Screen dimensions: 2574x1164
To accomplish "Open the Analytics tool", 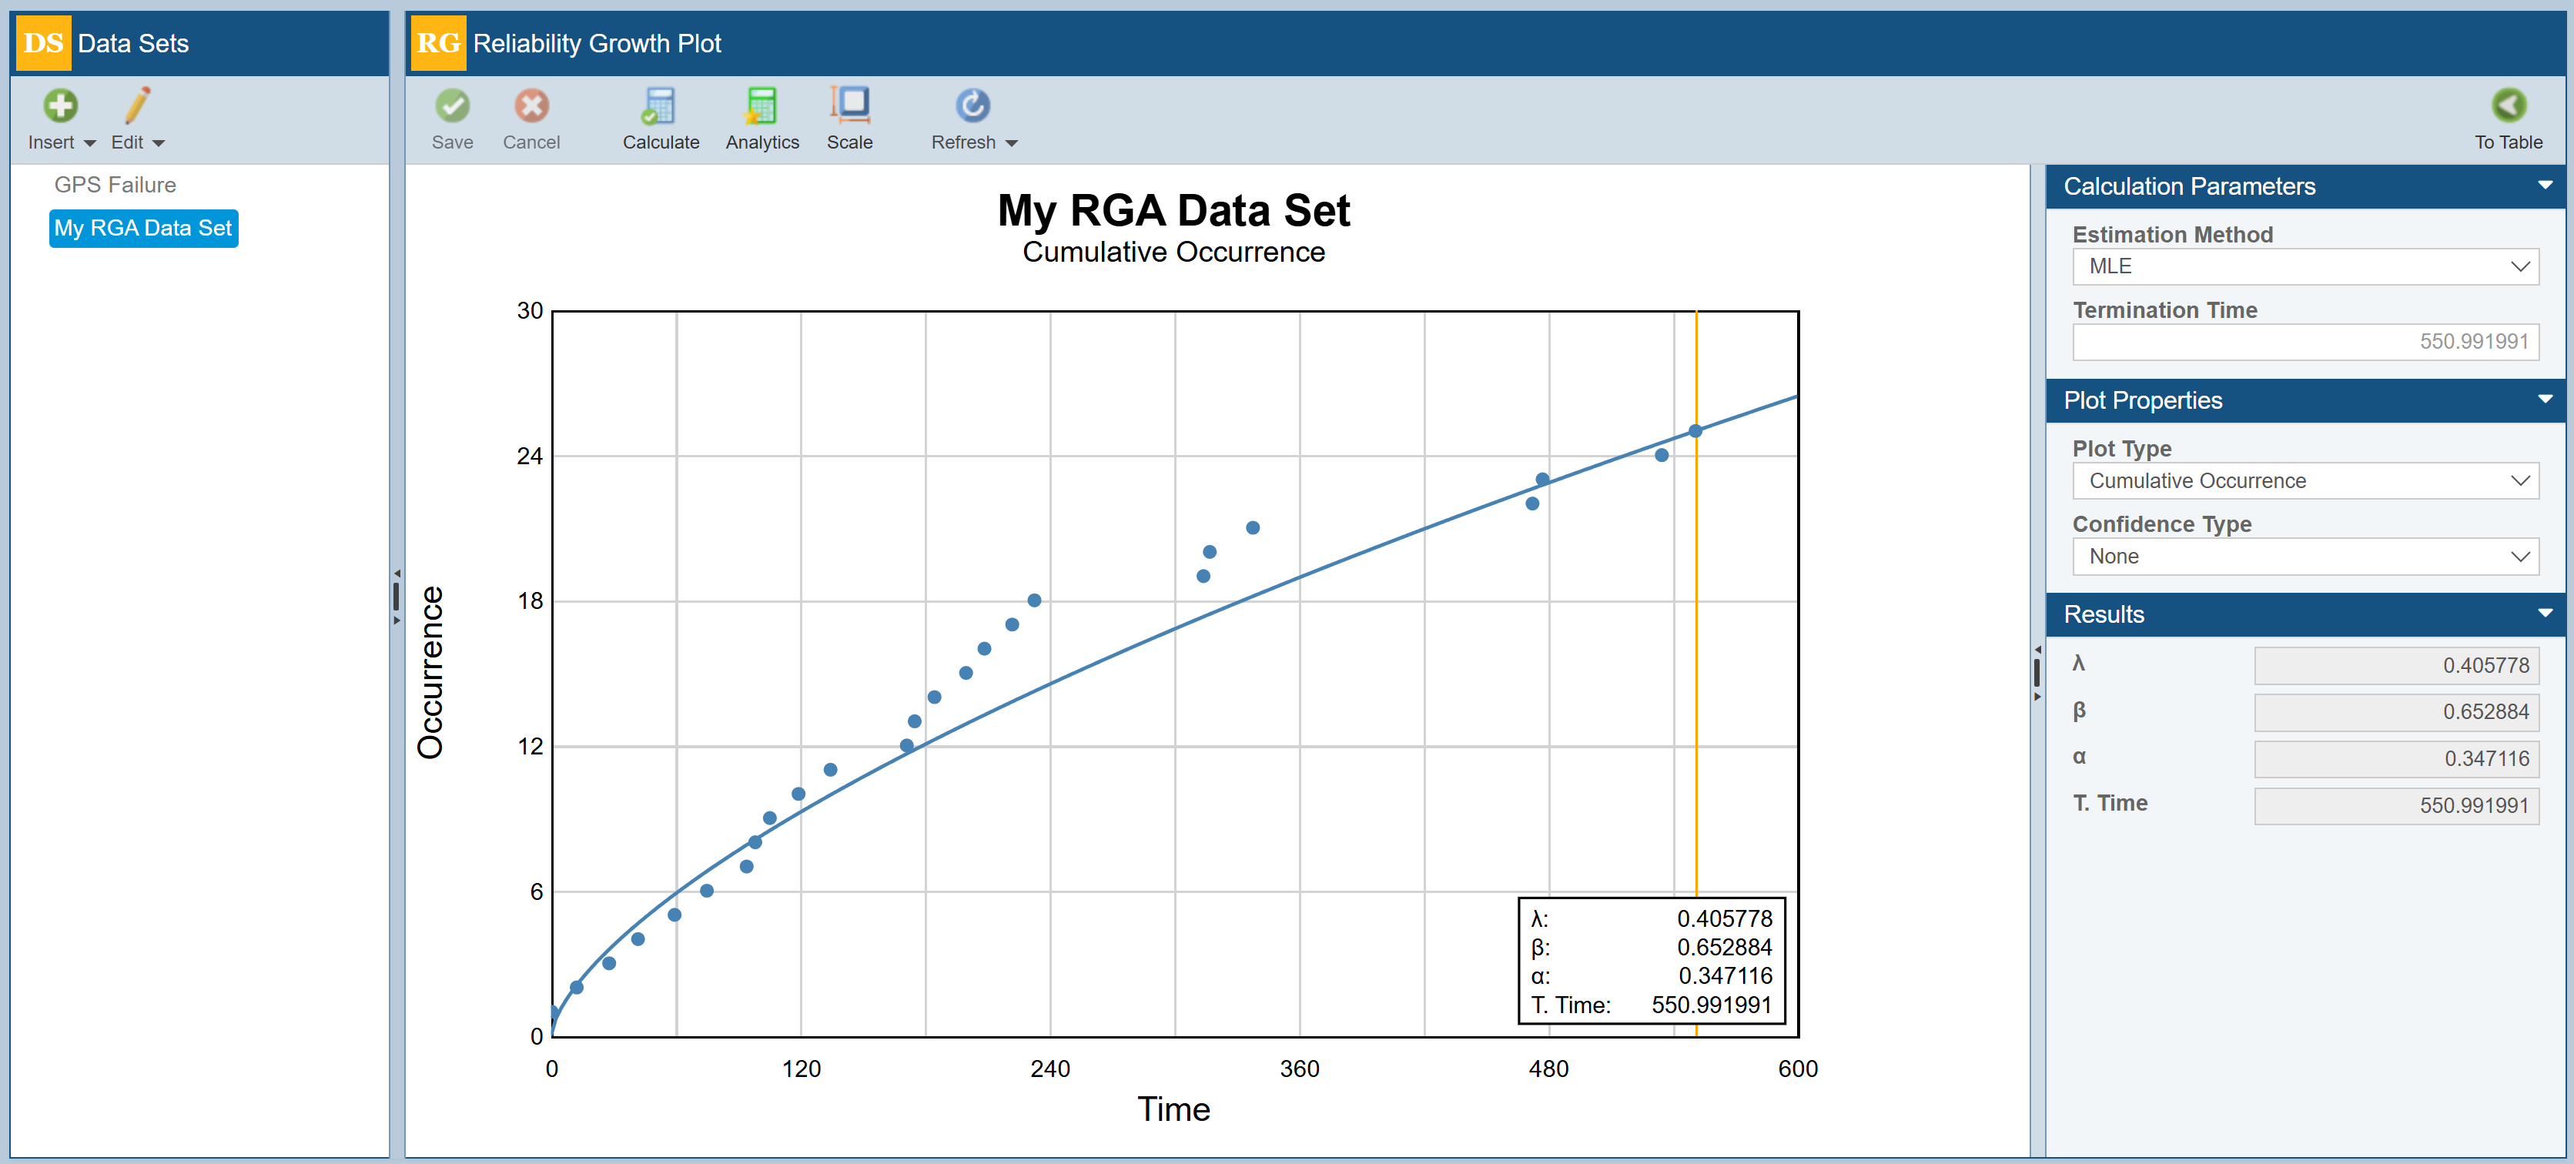I will coord(761,105).
